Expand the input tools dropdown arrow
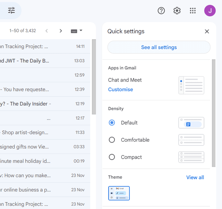 [x=81, y=30]
